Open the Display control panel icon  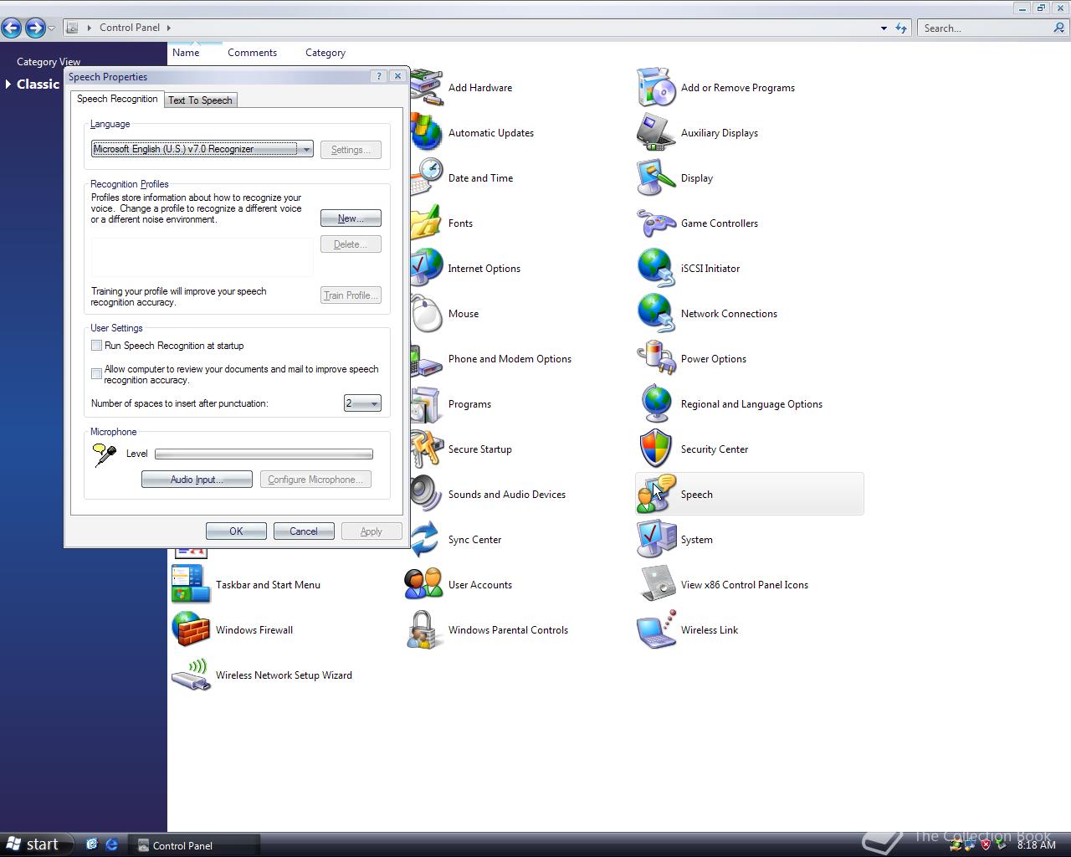(x=656, y=178)
